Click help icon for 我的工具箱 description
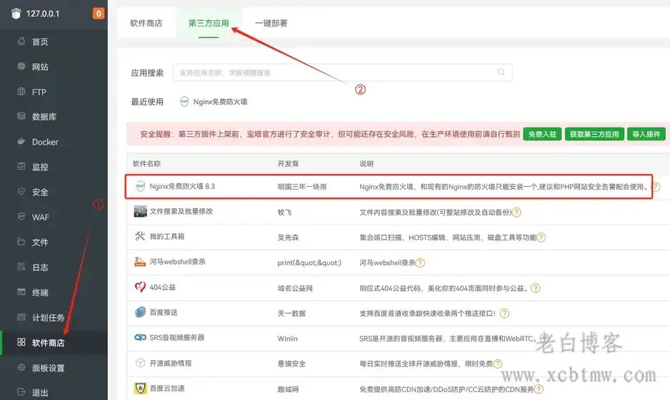This screenshot has width=670, height=400. pos(541,237)
